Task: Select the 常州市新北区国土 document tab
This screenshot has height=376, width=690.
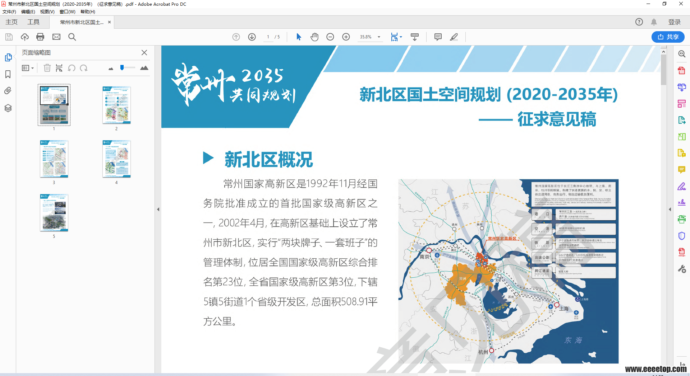Action: point(82,22)
